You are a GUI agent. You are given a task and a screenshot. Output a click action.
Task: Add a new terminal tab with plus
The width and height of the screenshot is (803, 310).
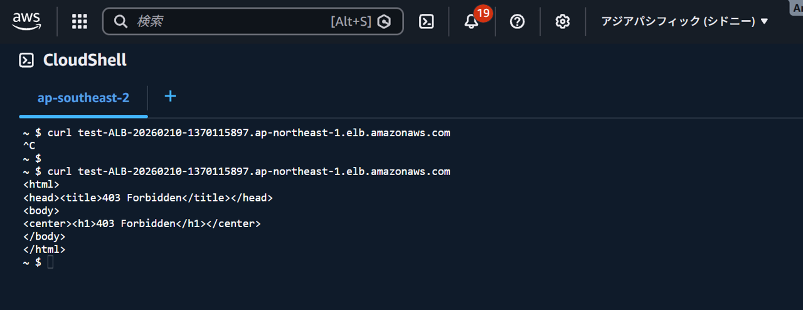[170, 96]
